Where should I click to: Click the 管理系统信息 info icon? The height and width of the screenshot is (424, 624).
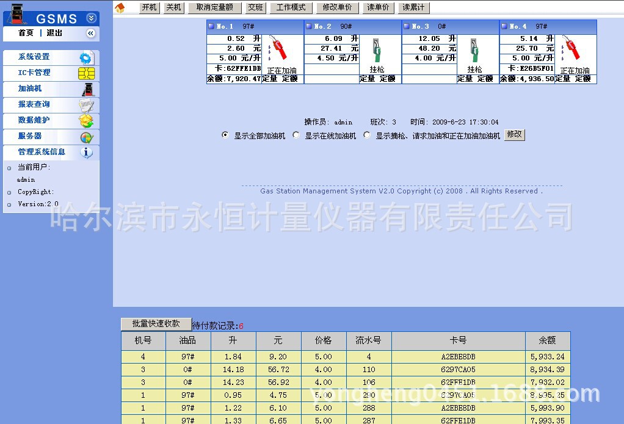click(x=87, y=153)
